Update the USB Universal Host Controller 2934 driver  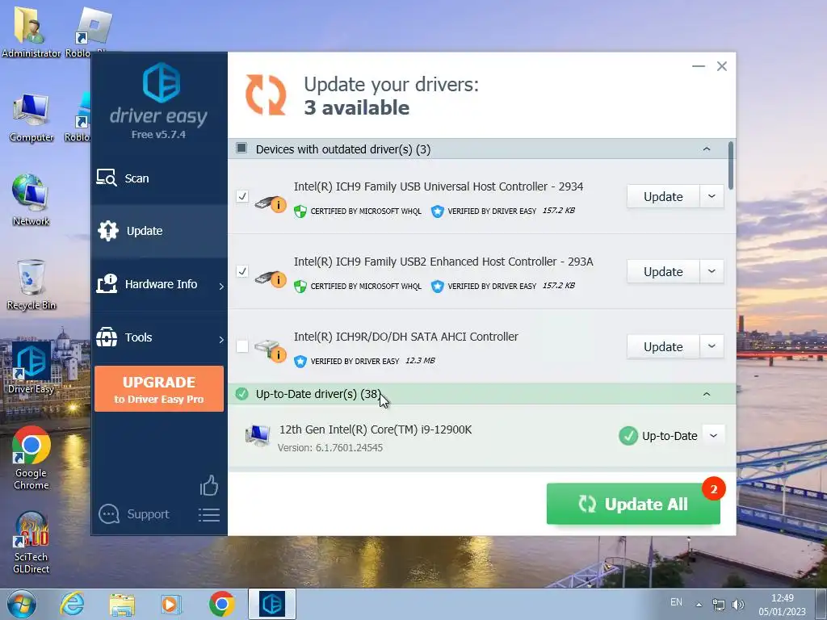pyautogui.click(x=663, y=197)
